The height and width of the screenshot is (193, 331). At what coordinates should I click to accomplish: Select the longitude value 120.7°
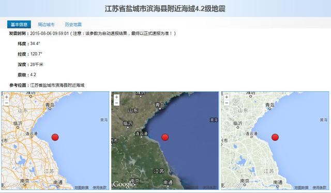click(x=36, y=54)
